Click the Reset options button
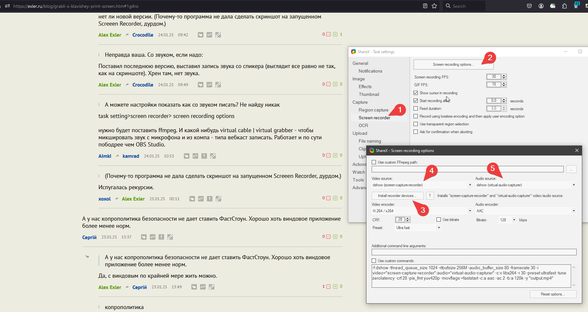 point(553,294)
